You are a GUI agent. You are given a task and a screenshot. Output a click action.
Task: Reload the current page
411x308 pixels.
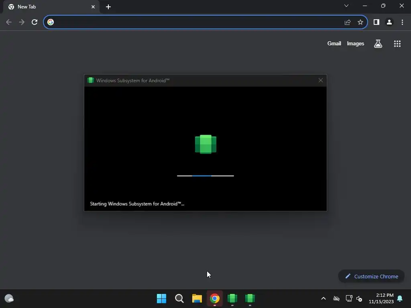click(35, 22)
